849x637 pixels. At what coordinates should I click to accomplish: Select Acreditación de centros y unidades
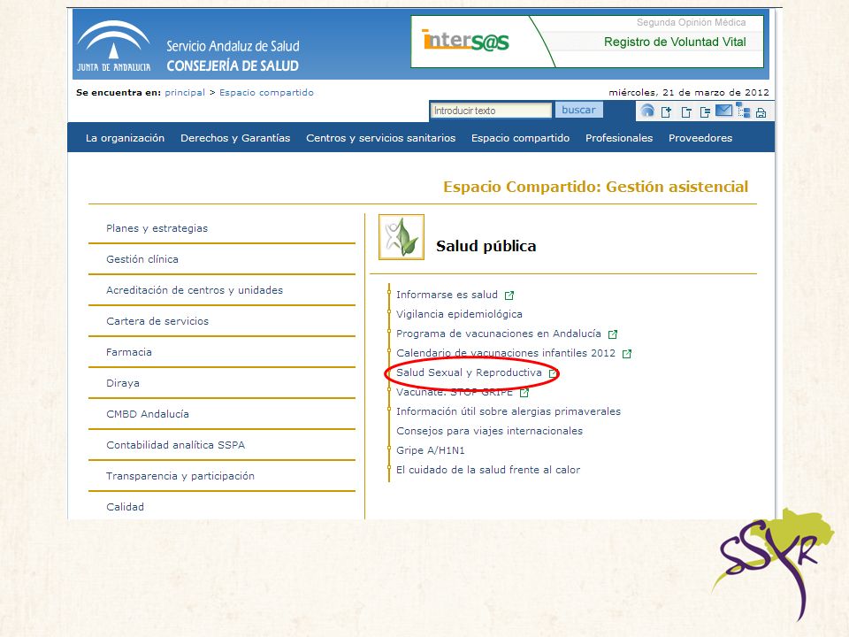coord(195,290)
